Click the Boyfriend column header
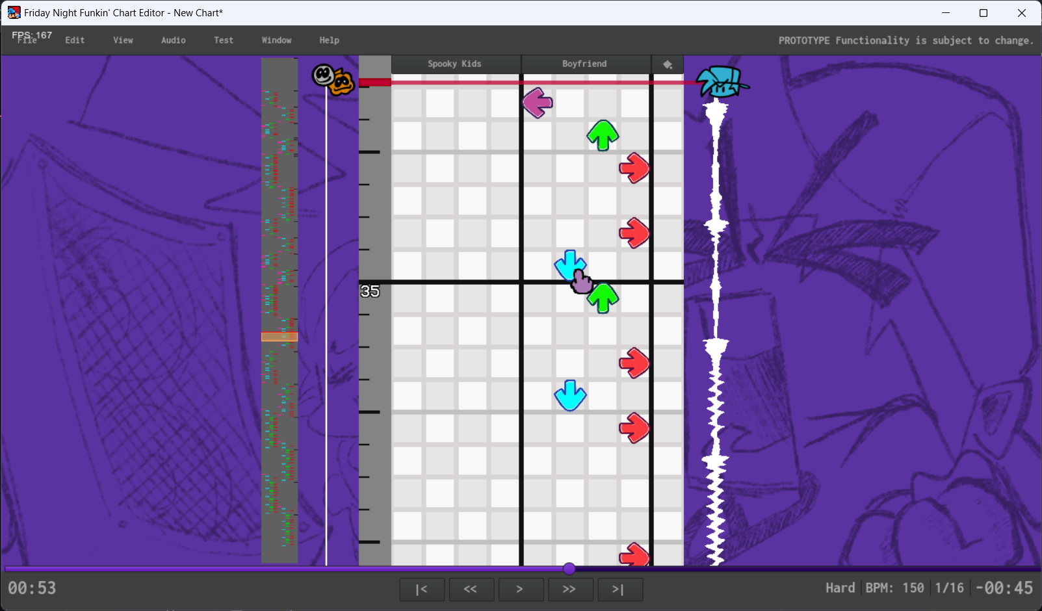The width and height of the screenshot is (1042, 611). click(585, 64)
